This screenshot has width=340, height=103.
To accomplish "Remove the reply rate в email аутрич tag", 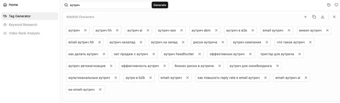I will click(x=265, y=78).
